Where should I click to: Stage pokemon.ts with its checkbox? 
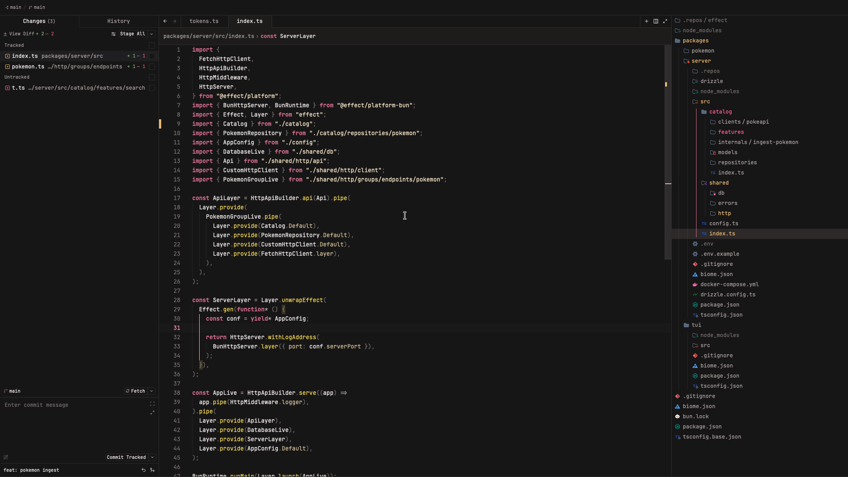point(152,67)
